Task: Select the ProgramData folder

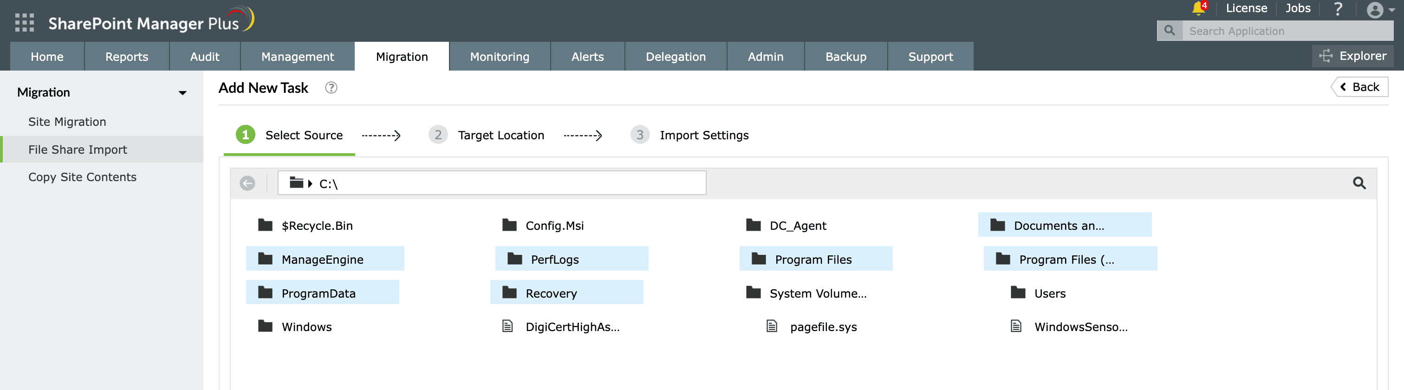Action: click(x=322, y=292)
